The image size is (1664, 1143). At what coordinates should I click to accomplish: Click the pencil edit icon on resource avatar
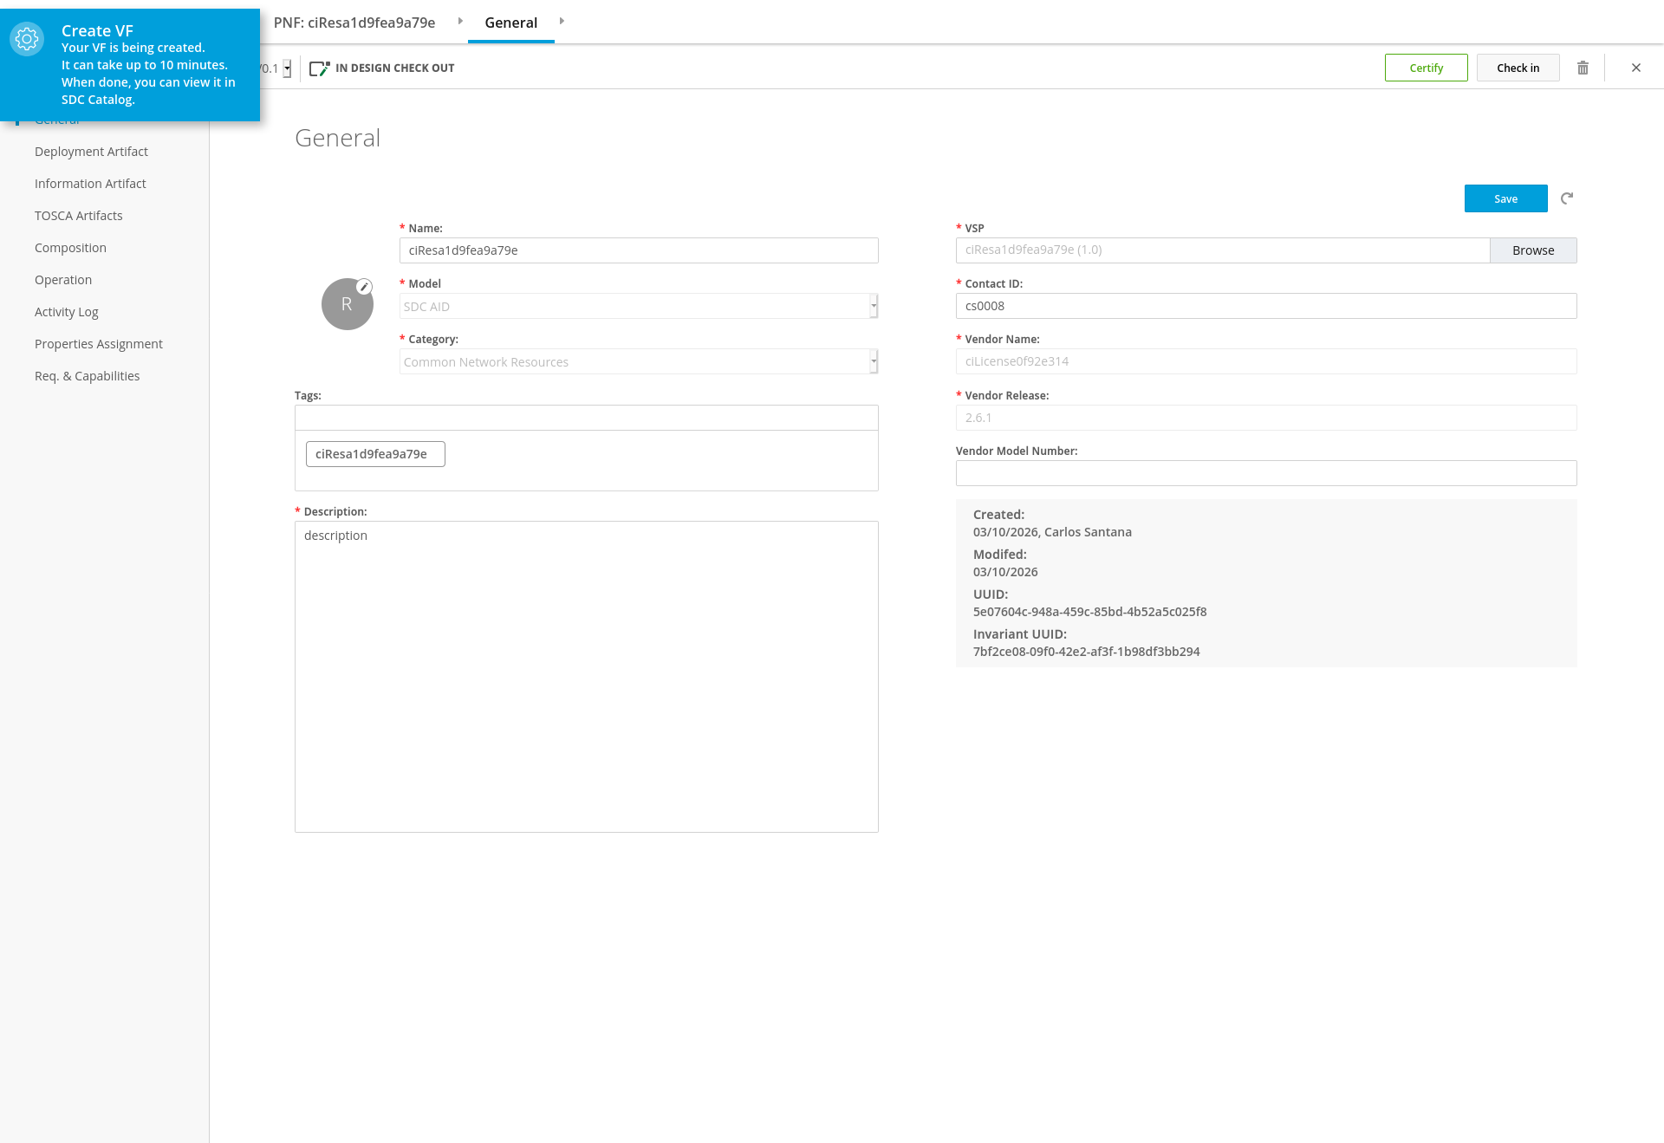(x=365, y=287)
